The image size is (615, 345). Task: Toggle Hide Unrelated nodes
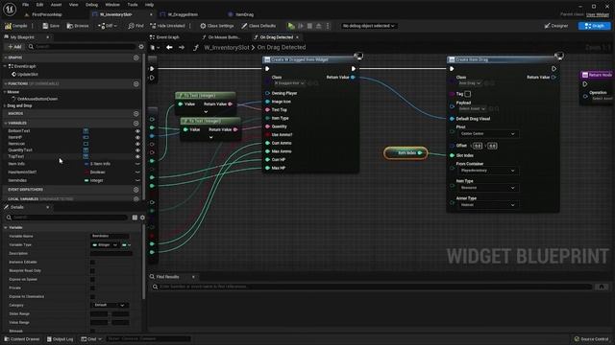point(167,26)
